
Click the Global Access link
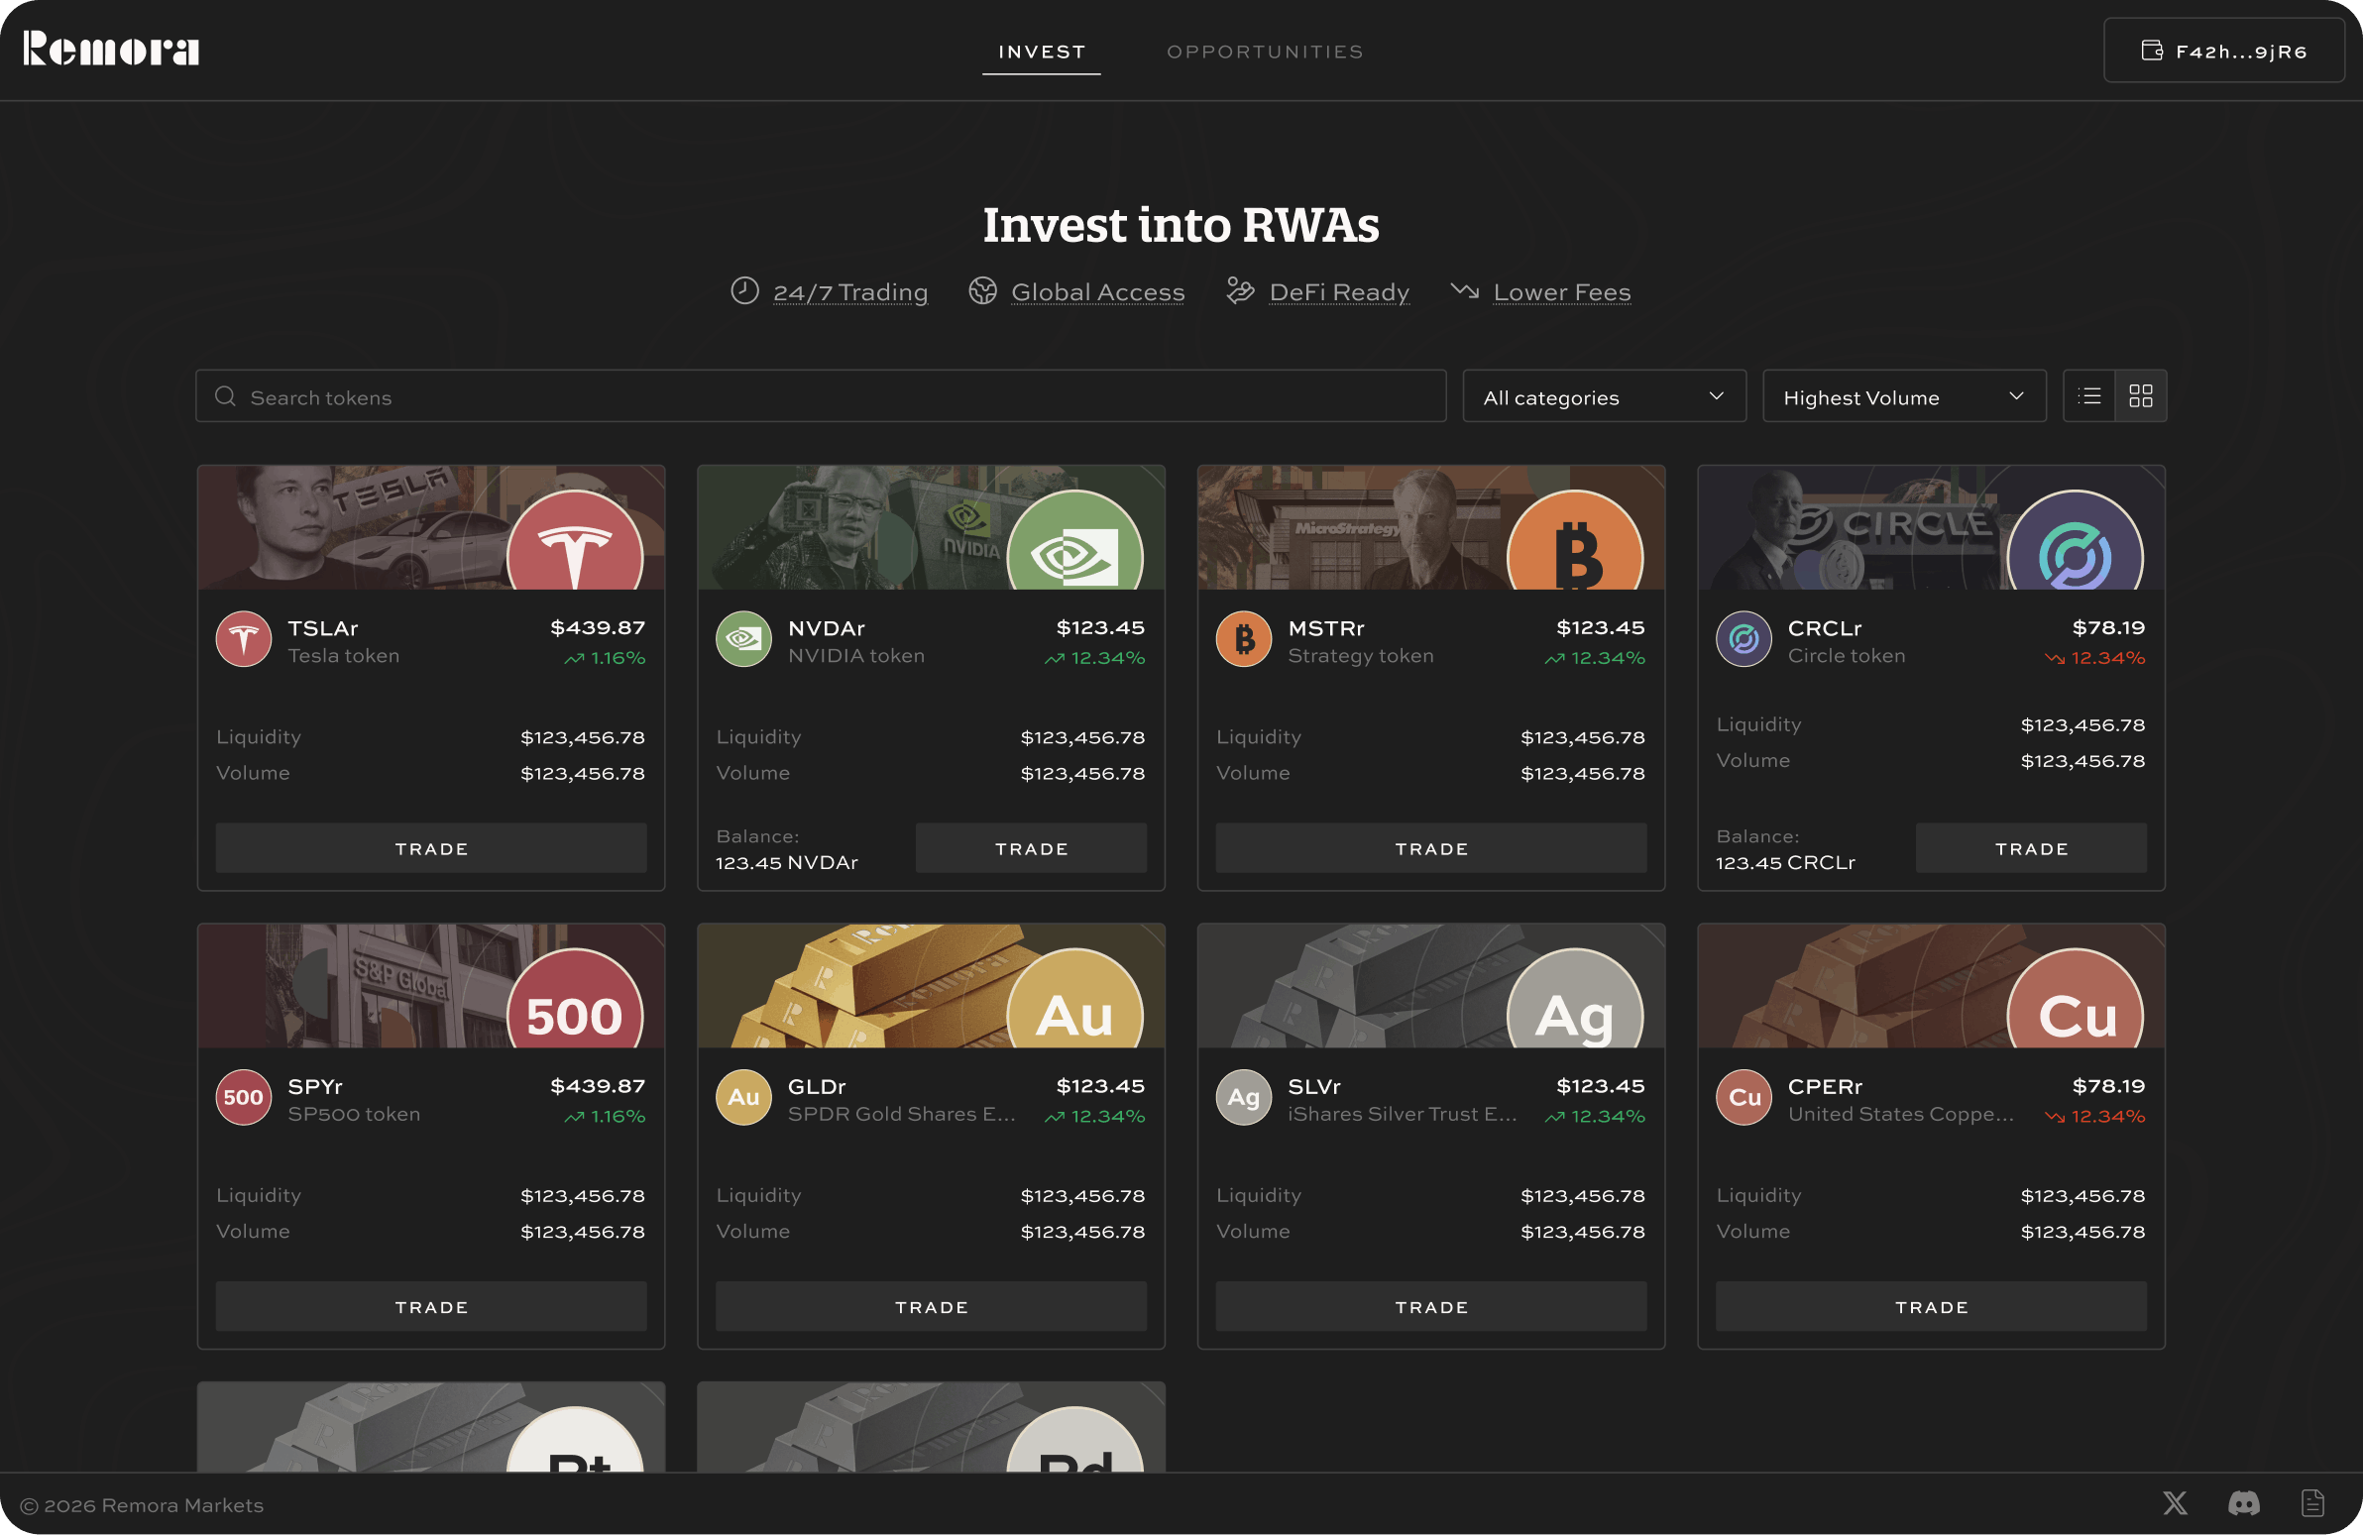[1097, 292]
